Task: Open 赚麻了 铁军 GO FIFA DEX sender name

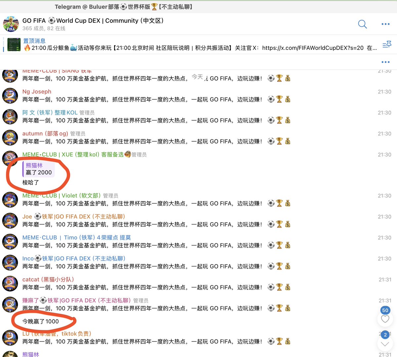Action: 76,301
